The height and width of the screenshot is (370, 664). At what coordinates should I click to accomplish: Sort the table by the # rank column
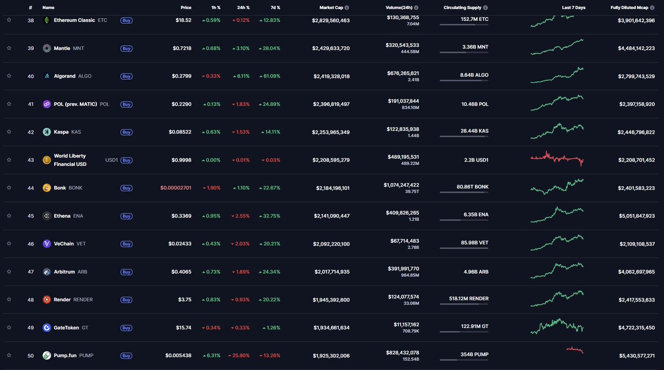[x=31, y=8]
